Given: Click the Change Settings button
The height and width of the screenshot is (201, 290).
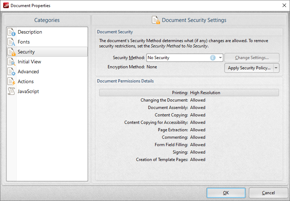Looking at the screenshot, I should coord(252,58).
